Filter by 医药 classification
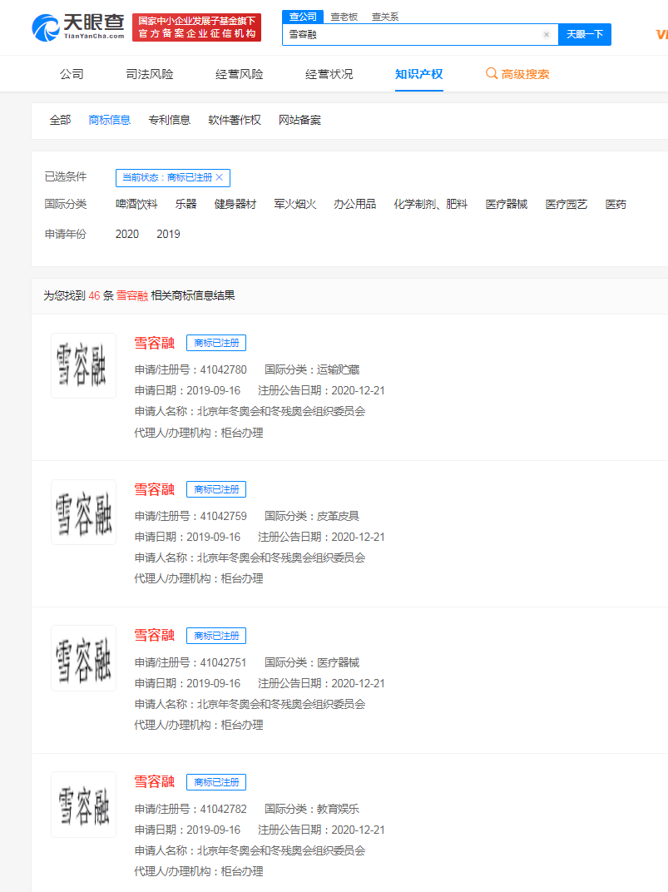This screenshot has height=892, width=668. pos(616,204)
